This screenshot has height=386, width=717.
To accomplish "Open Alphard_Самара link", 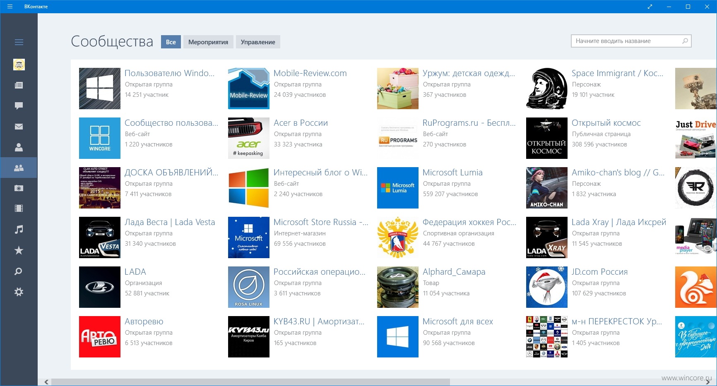I will point(454,272).
